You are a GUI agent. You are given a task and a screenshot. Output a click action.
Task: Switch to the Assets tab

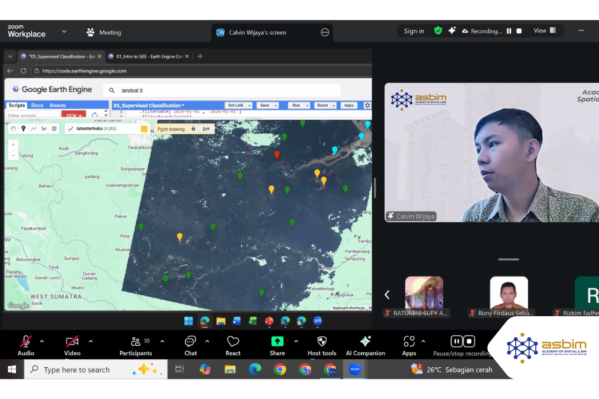pos(58,105)
